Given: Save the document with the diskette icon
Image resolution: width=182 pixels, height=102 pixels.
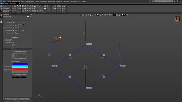Looking at the screenshot, I should click(x=18, y=6).
